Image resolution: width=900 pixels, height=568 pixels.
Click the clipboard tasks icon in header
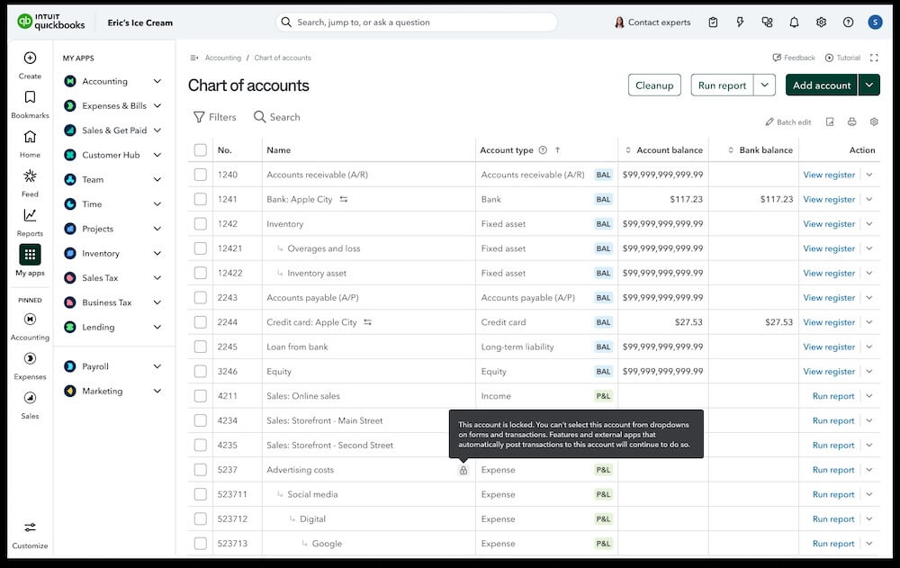click(x=713, y=23)
